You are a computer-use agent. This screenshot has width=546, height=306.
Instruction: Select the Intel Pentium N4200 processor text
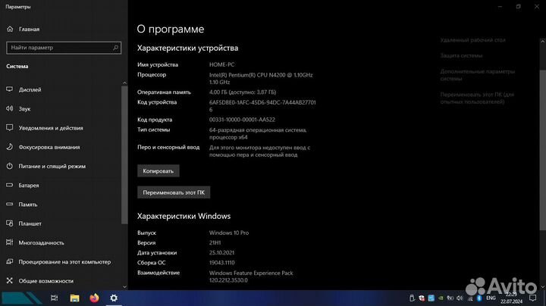pyautogui.click(x=261, y=79)
